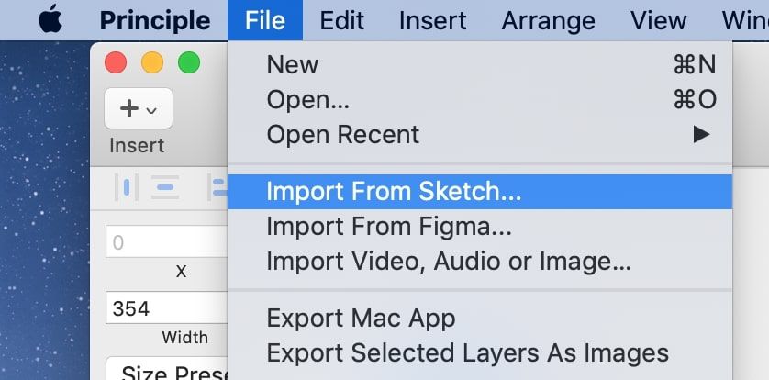Click Import Video, Audio or Image...
Screen dimensions: 769x380
click(x=448, y=261)
